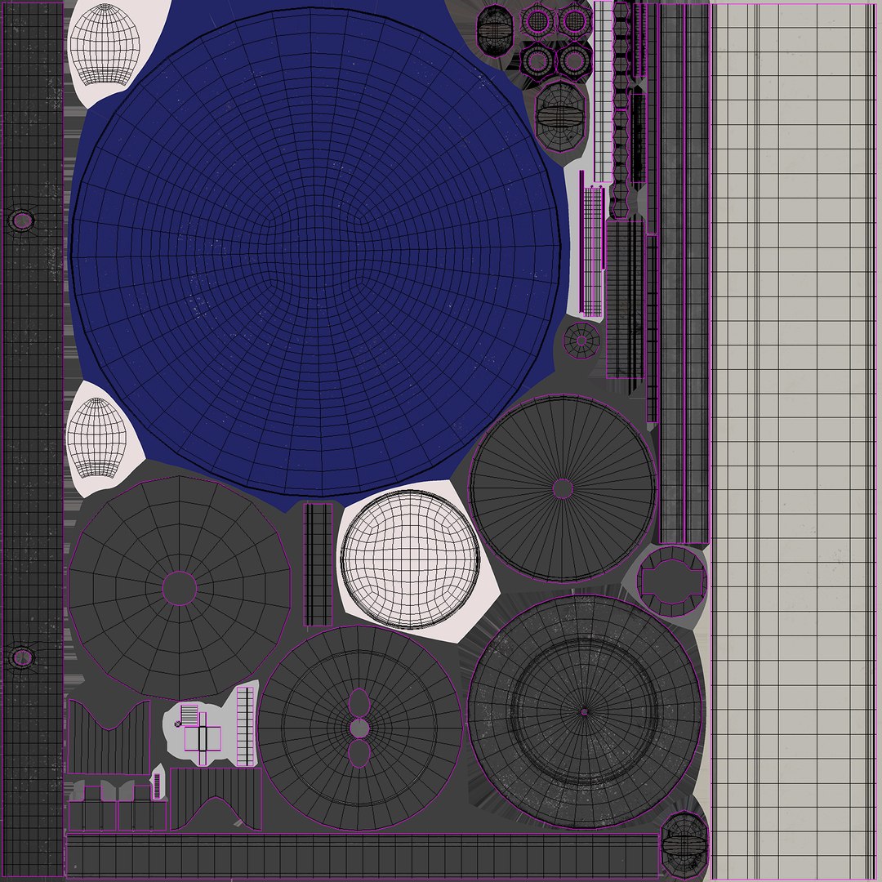
Task: Select the long horizontal strip along the bottom
Action: click(x=363, y=856)
